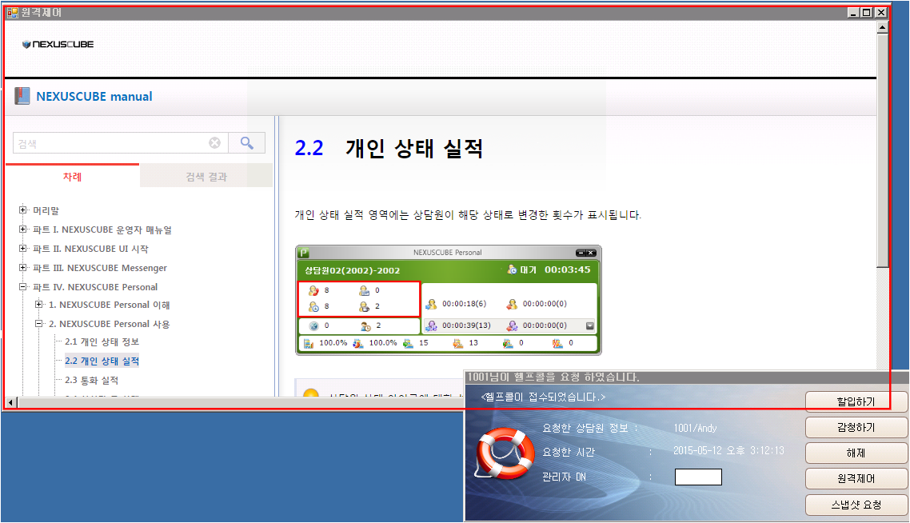Click the 1001/Andy agent info text
This screenshot has width=910, height=523.
pos(695,428)
